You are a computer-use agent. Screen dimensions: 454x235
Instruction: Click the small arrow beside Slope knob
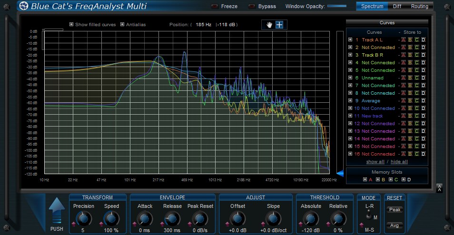263,224
